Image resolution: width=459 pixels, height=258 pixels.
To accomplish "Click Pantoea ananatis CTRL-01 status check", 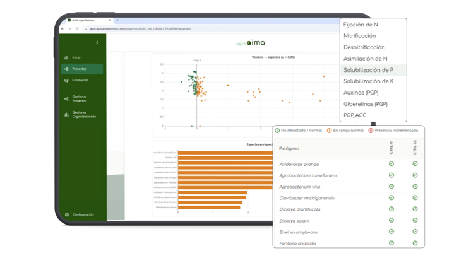I will (x=391, y=243).
